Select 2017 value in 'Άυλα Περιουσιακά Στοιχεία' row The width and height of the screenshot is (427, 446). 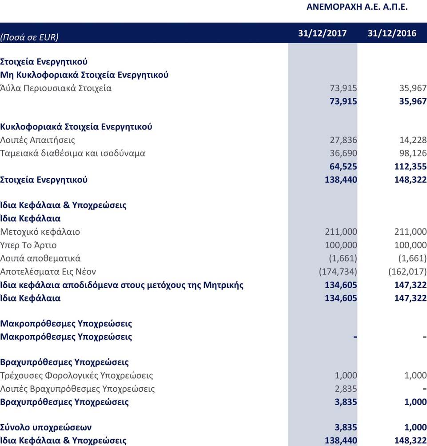(x=343, y=88)
